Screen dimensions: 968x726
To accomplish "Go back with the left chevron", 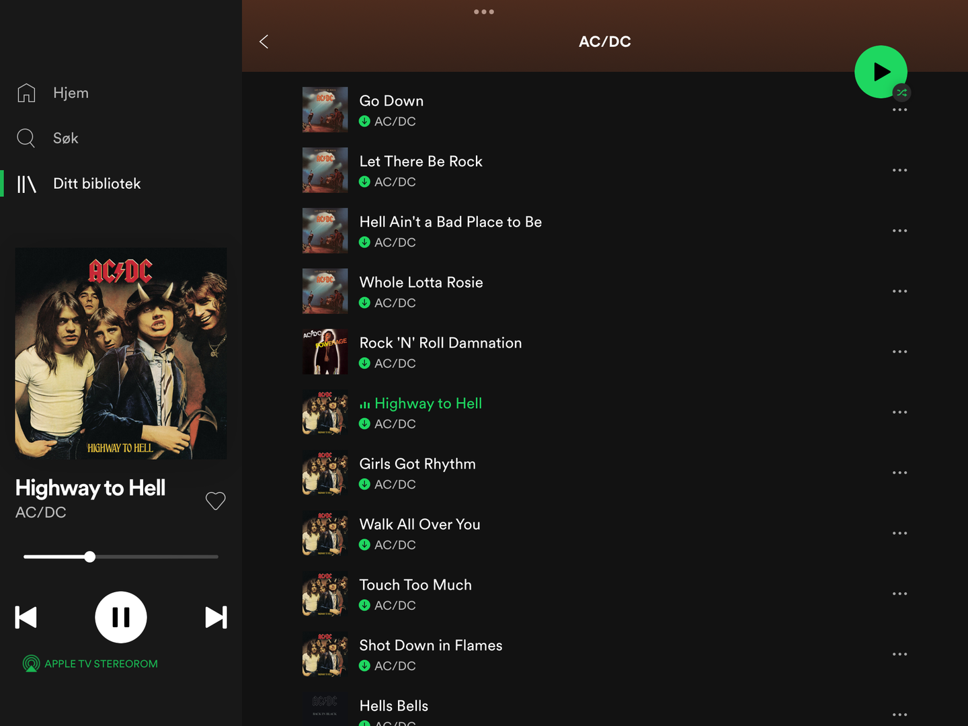I will 264,42.
